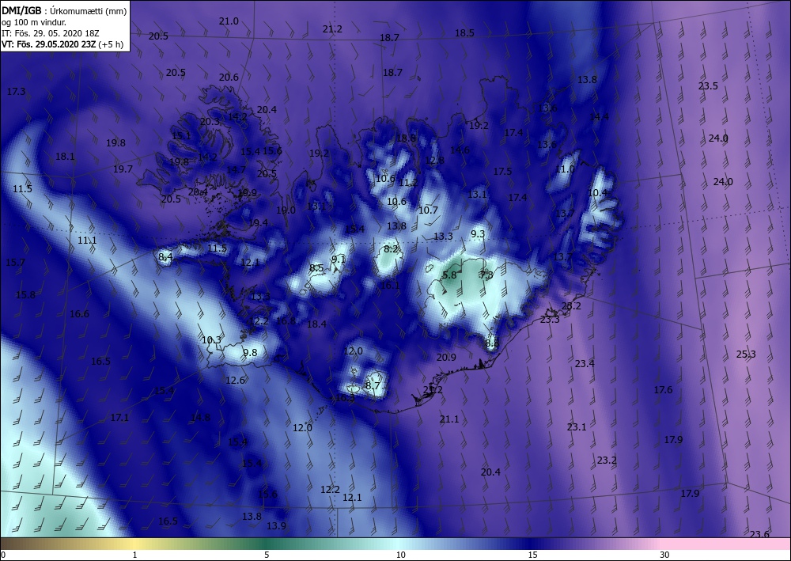Click the map value 8.5
Viewport: 791px width, 561px height.
(x=317, y=268)
